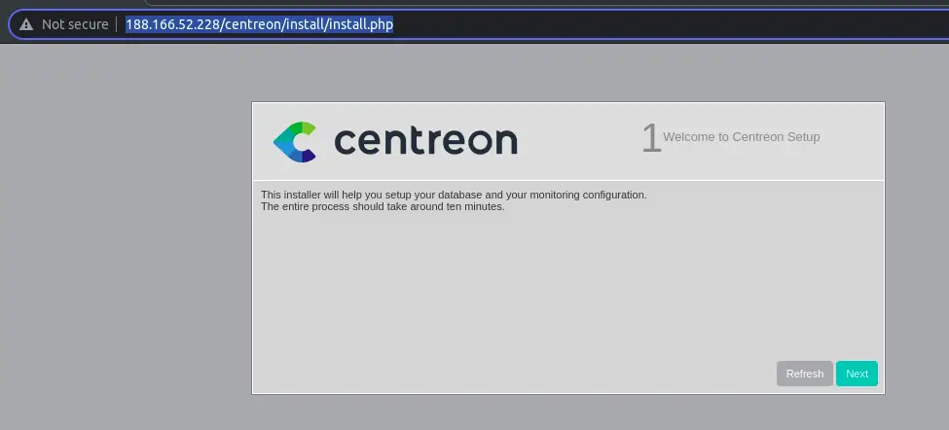The width and height of the screenshot is (949, 430).
Task: Click the Welcome to Centreon Setup heading
Action: coord(742,136)
